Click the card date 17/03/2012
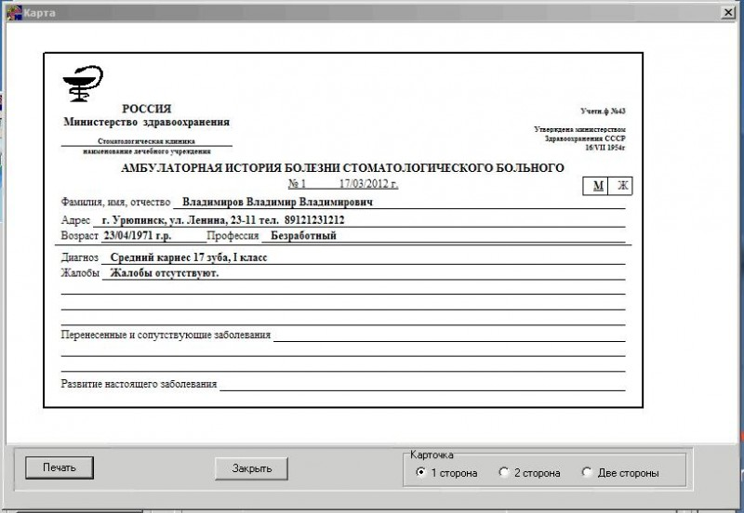 (x=368, y=184)
